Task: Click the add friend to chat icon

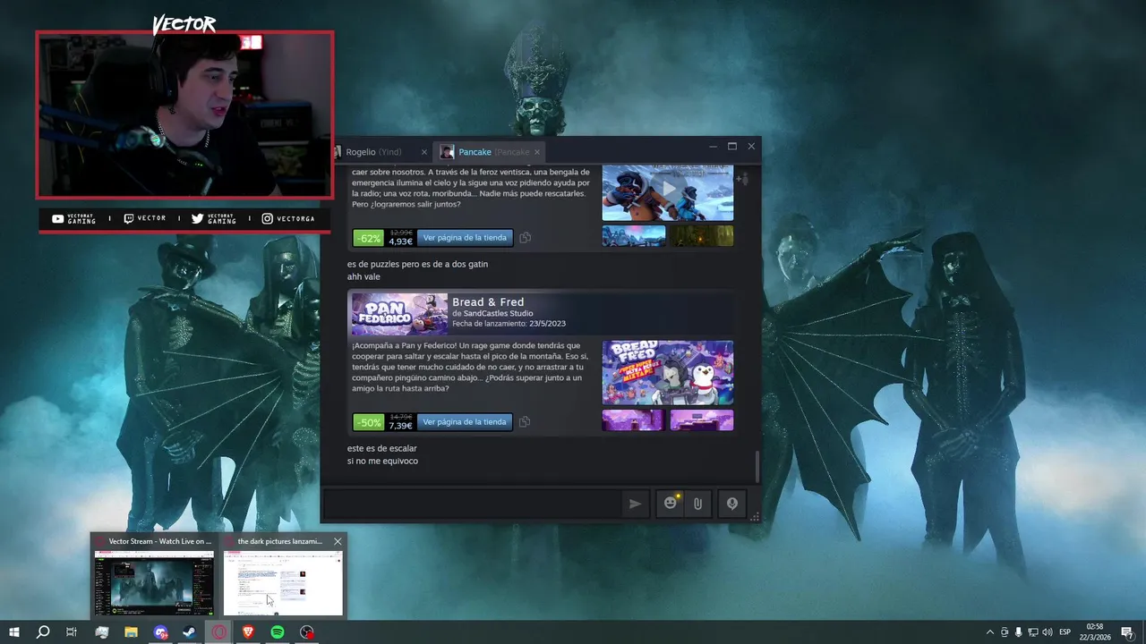Action: point(741,180)
